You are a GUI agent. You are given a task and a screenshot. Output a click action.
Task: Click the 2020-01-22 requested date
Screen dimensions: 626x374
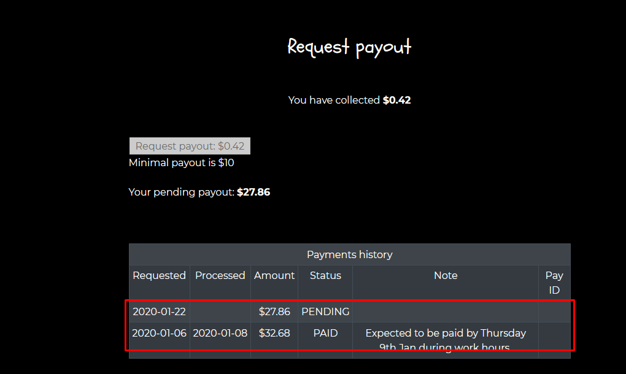(159, 311)
